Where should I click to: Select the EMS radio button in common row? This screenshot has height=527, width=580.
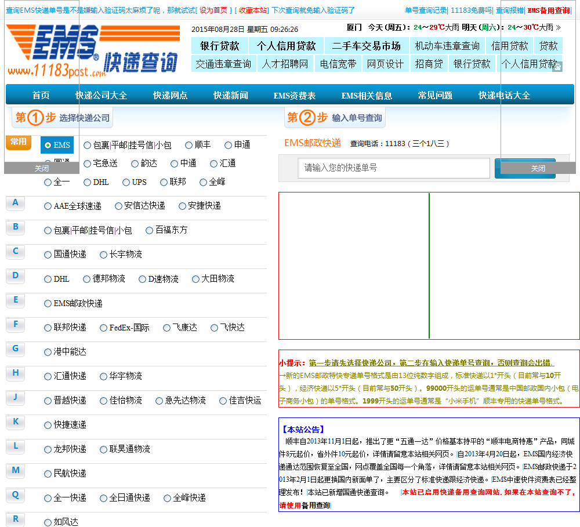tap(48, 146)
